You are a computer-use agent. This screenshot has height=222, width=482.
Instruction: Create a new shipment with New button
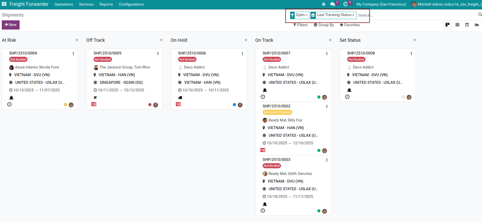(11, 25)
